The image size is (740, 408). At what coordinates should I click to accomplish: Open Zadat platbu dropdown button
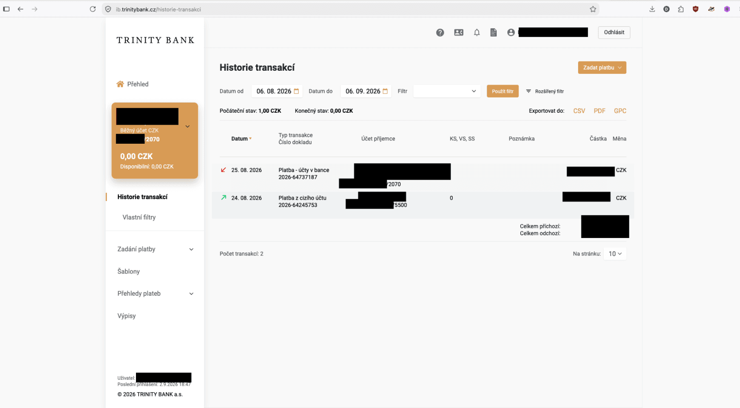click(x=602, y=67)
